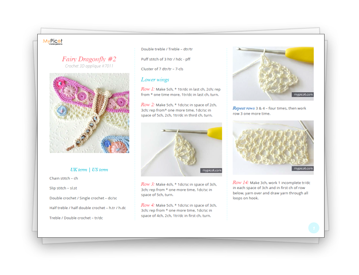The height and width of the screenshot is (275, 359).
Task: Click the Chain stitch – ch abbreviation line
Action: click(64, 178)
